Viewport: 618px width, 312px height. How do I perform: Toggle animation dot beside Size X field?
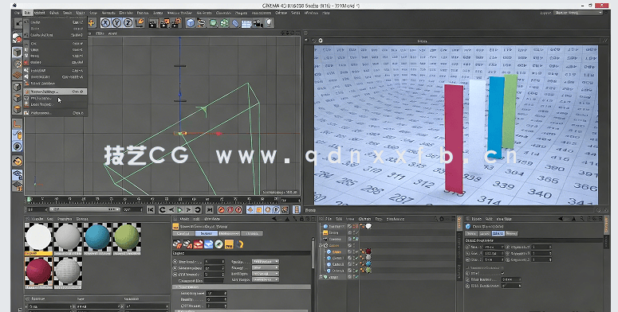pyautogui.click(x=467, y=247)
